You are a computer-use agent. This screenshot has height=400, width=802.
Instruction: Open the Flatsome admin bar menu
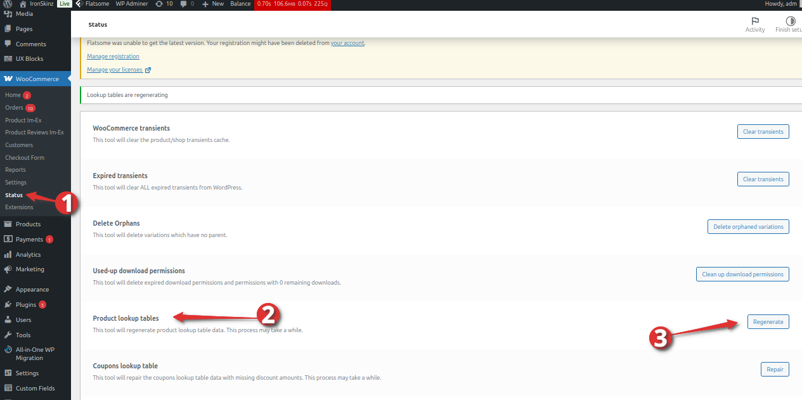click(x=93, y=4)
